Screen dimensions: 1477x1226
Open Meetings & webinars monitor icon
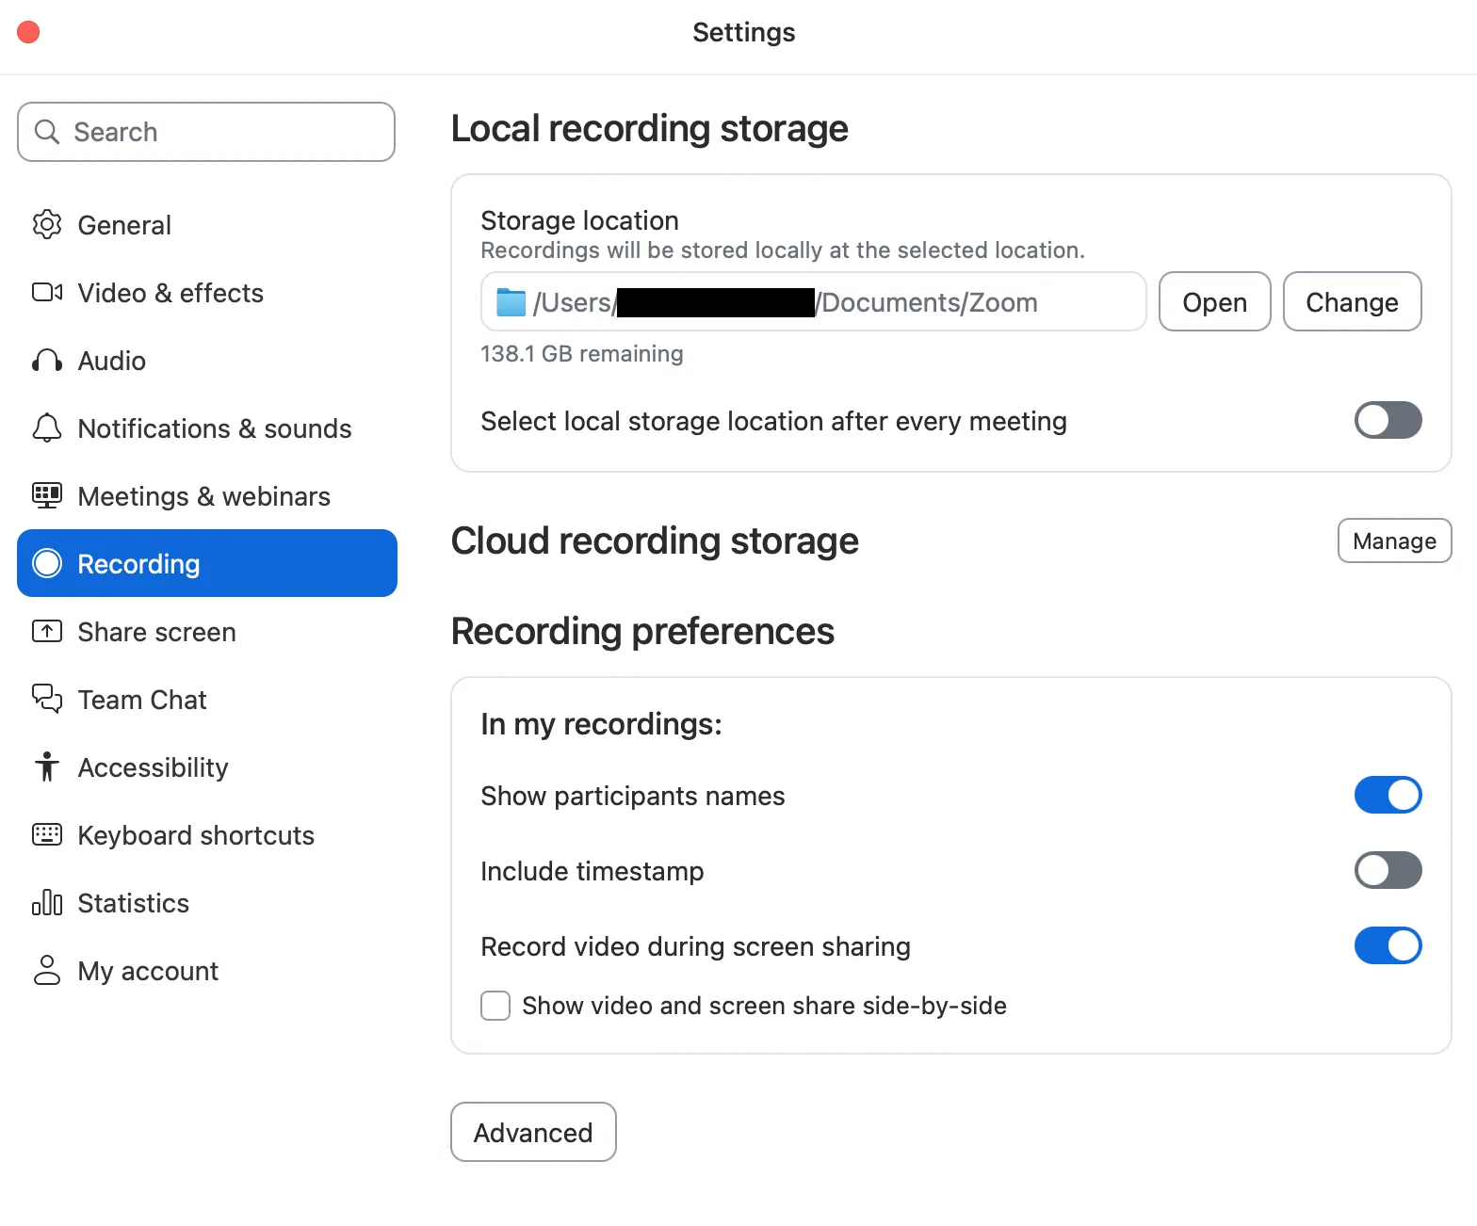[47, 496]
